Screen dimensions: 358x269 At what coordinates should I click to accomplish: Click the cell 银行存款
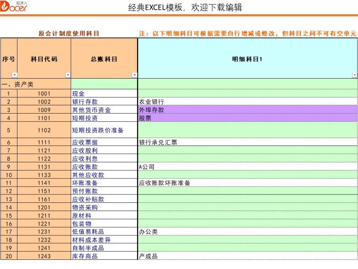(104, 102)
